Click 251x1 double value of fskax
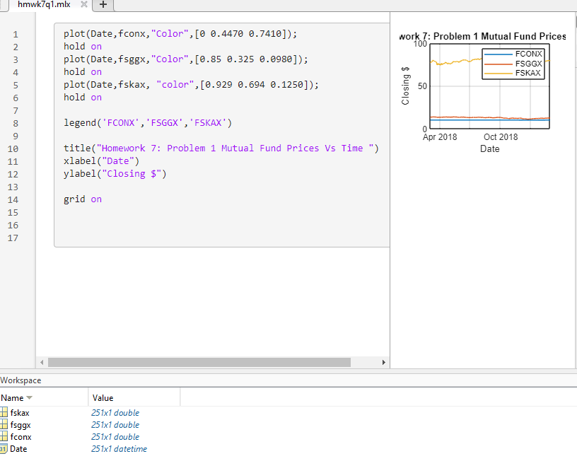 115,413
